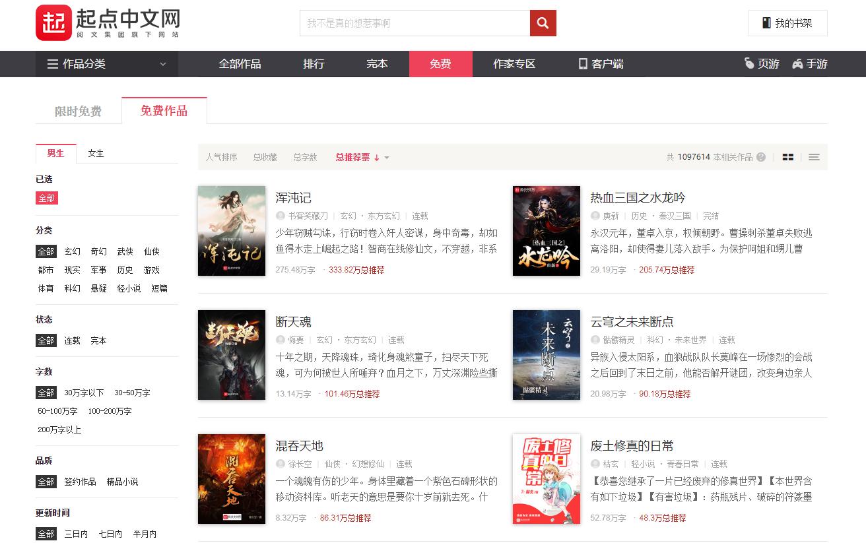Open 浑沌记 book cover

click(x=232, y=231)
